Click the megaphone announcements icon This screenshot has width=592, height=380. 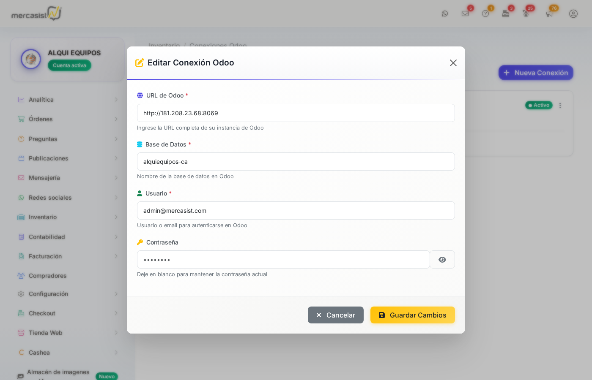click(549, 14)
